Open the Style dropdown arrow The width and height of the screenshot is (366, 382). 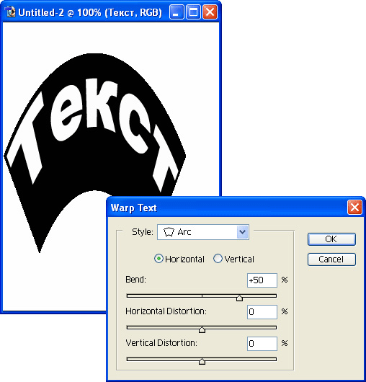[243, 232]
